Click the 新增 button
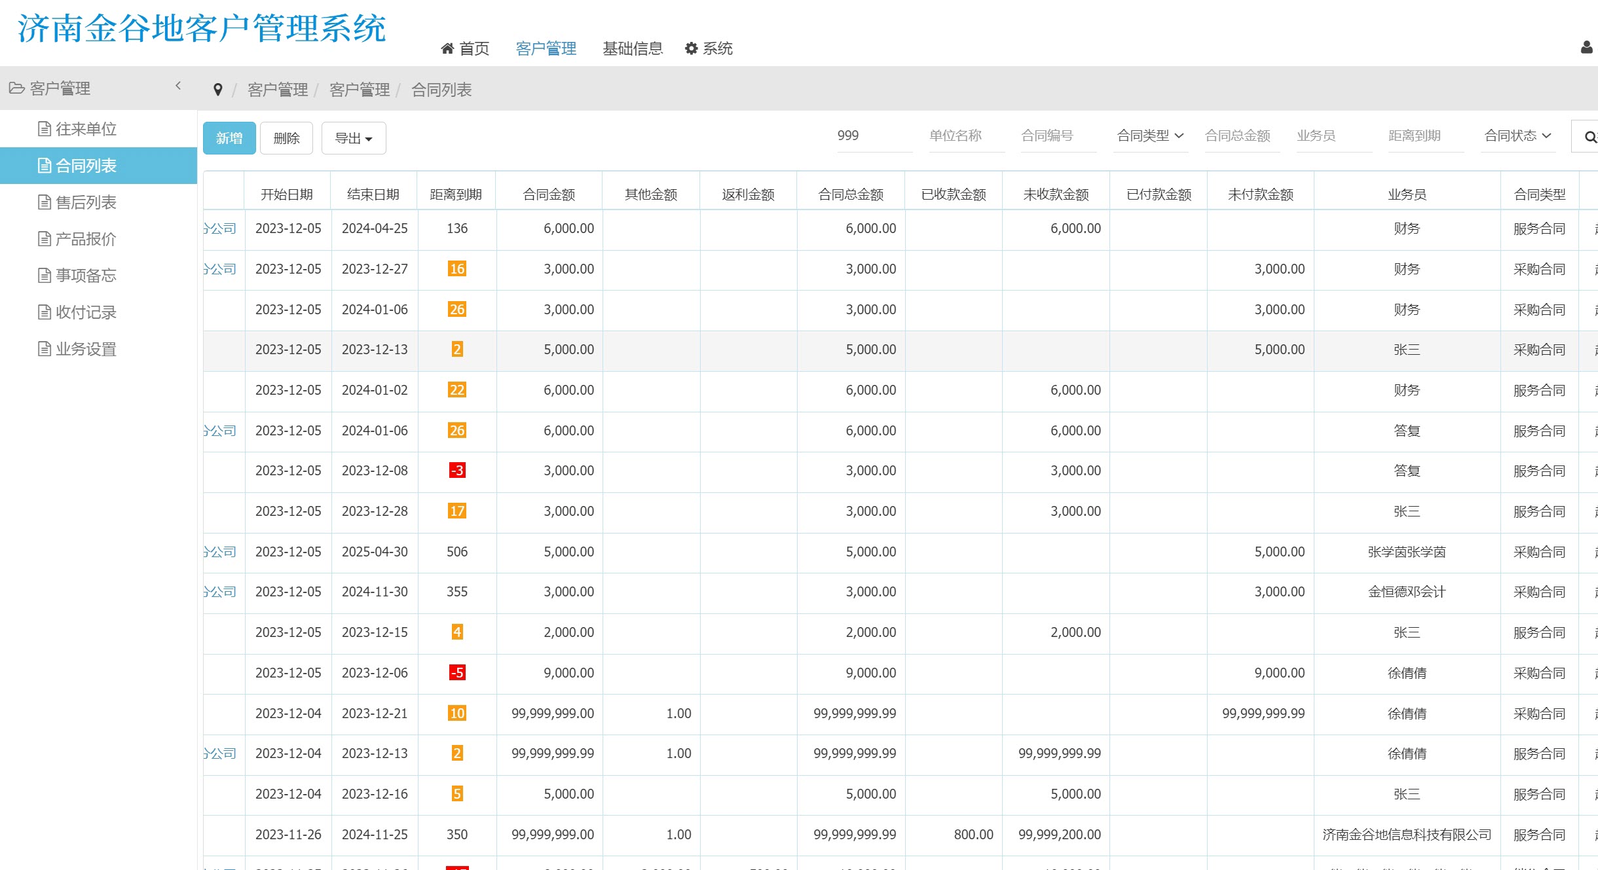1598x870 pixels. (229, 138)
